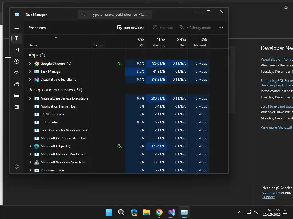The image size is (293, 219).
Task: Open Task Manager settings gear icon
Action: (x=17, y=167)
